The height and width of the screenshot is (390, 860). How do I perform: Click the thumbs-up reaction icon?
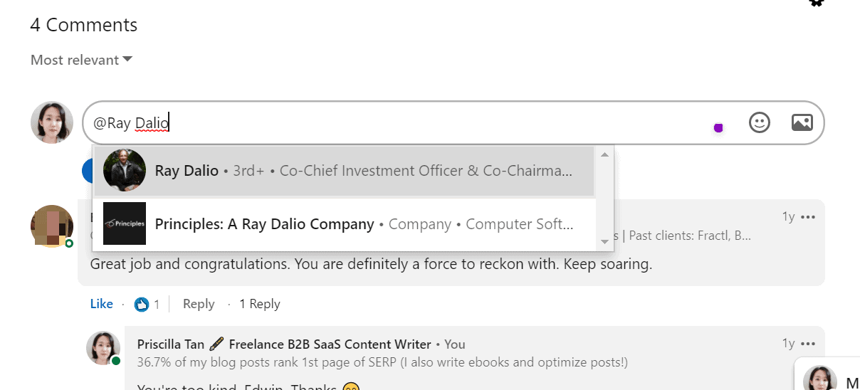coord(142,304)
